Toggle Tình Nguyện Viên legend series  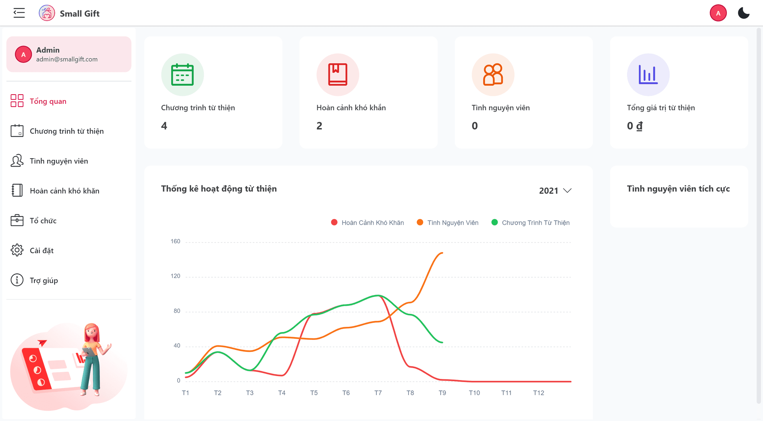447,223
